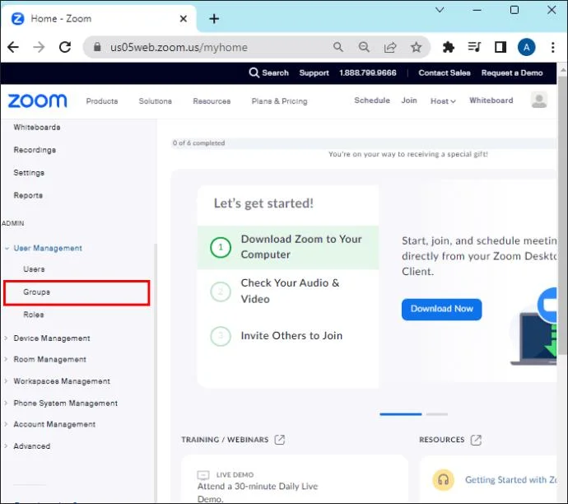
Task: Open the Plans & Pricing menu
Action: click(279, 101)
